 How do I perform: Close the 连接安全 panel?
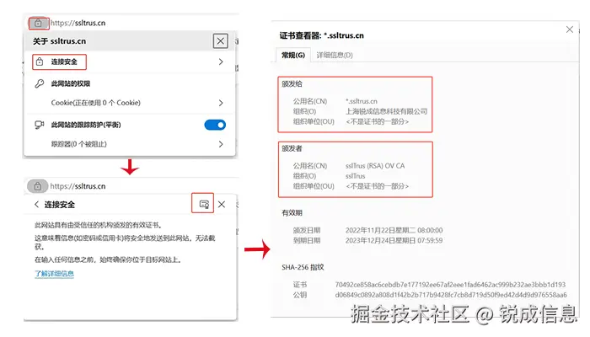[222, 204]
